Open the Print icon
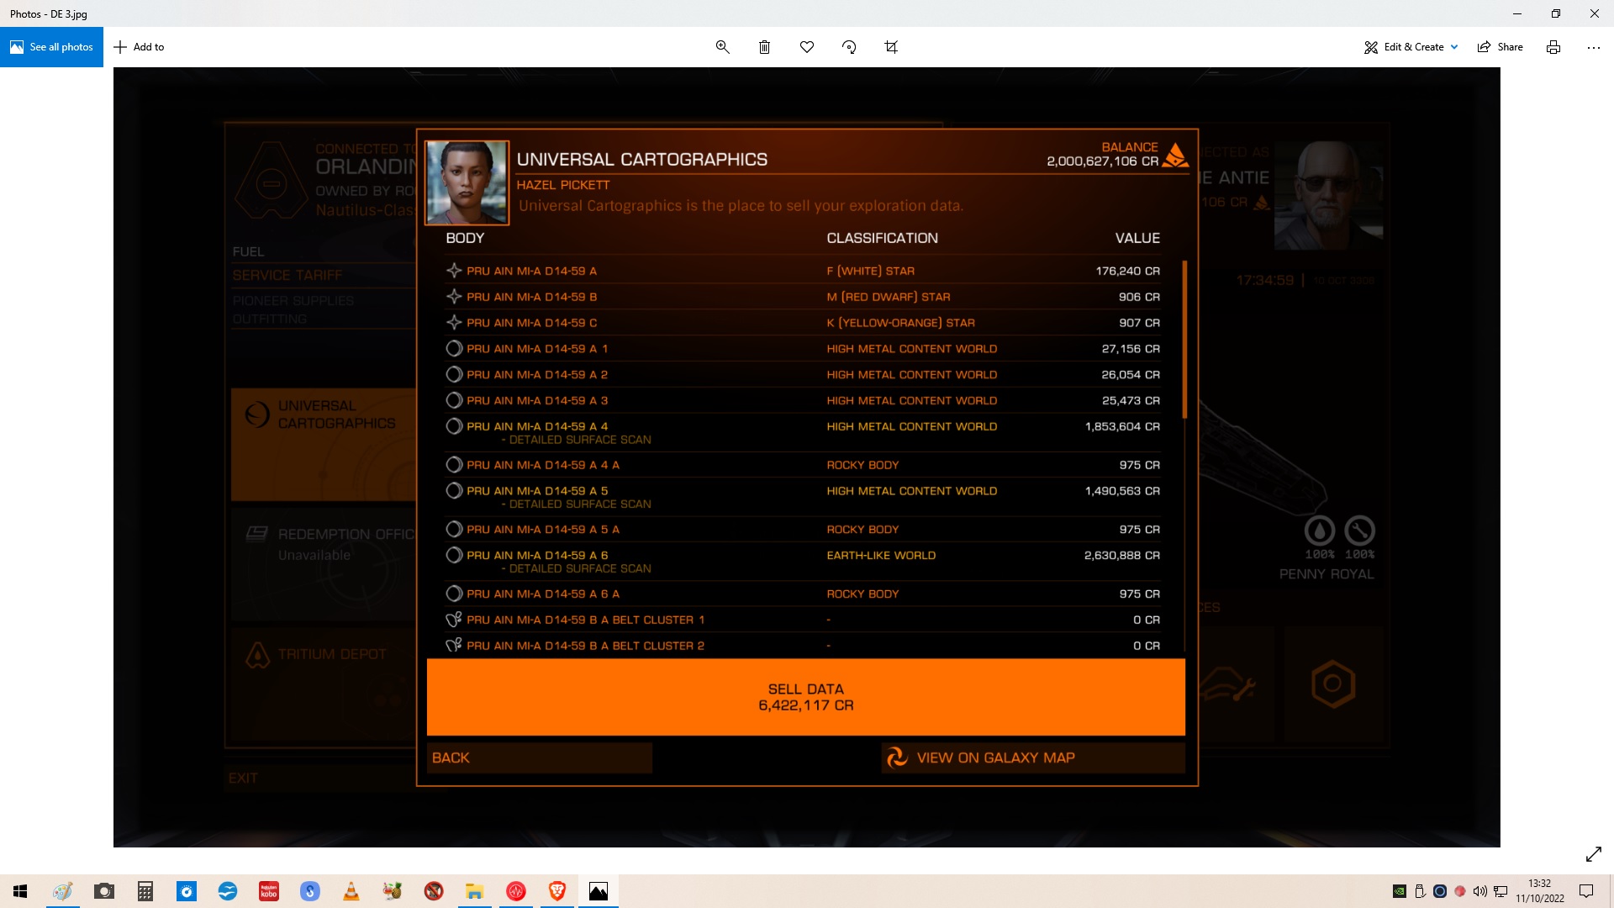The width and height of the screenshot is (1614, 908). coord(1553,47)
